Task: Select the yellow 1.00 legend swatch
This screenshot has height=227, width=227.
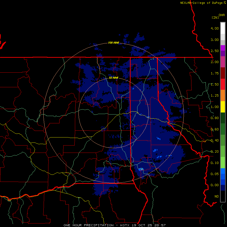Action: 223,107
